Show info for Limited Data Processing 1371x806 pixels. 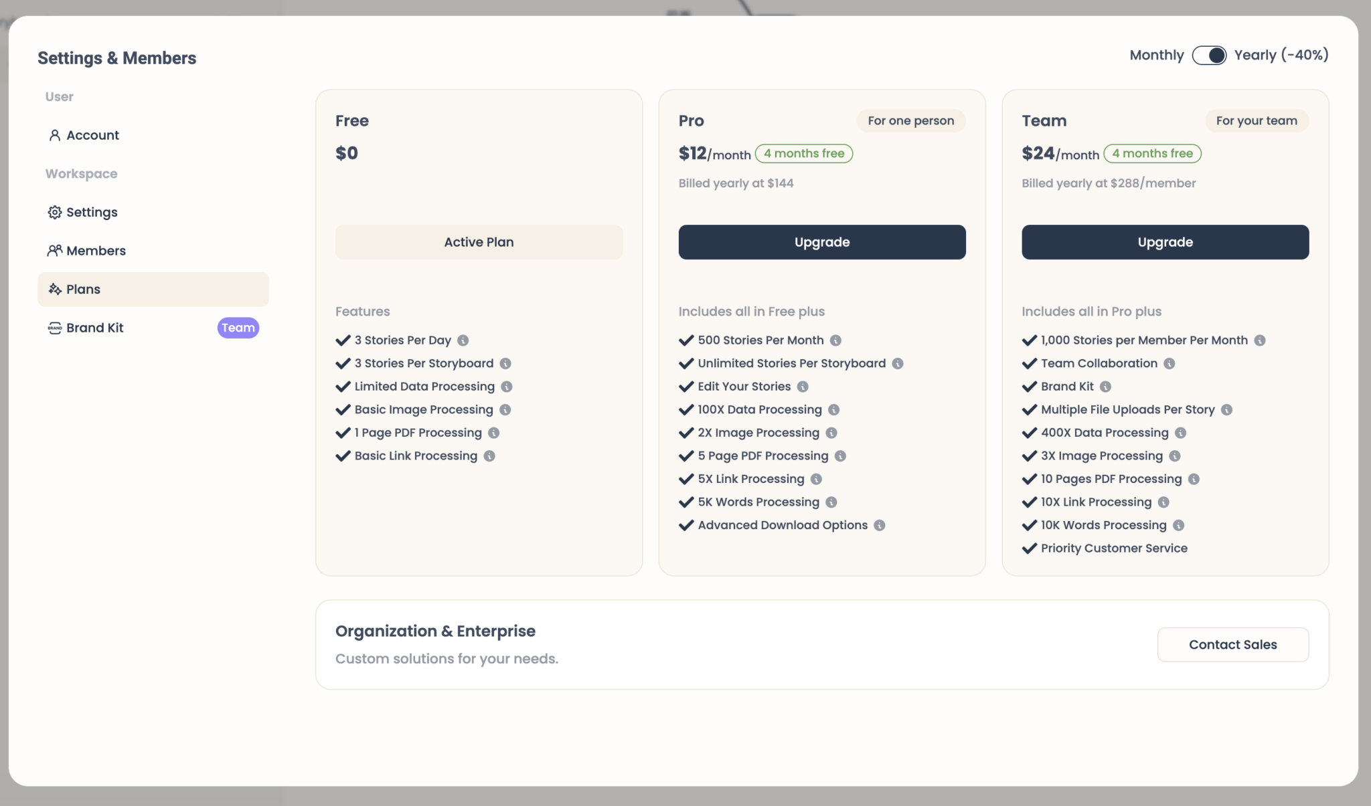(507, 387)
